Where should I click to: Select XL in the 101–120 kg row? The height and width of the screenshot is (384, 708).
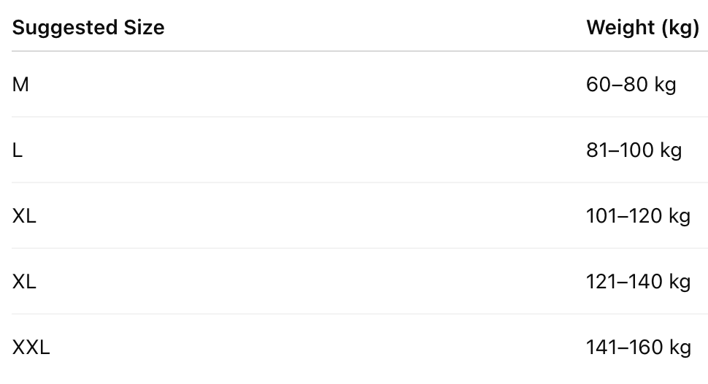pyautogui.click(x=24, y=216)
